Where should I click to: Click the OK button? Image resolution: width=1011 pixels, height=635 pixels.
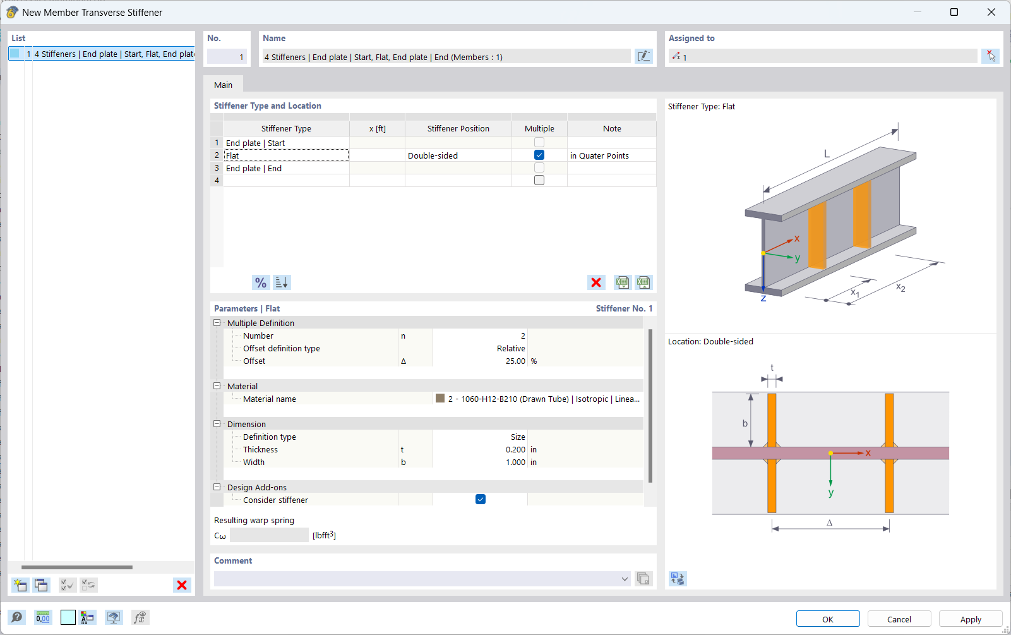click(x=828, y=619)
